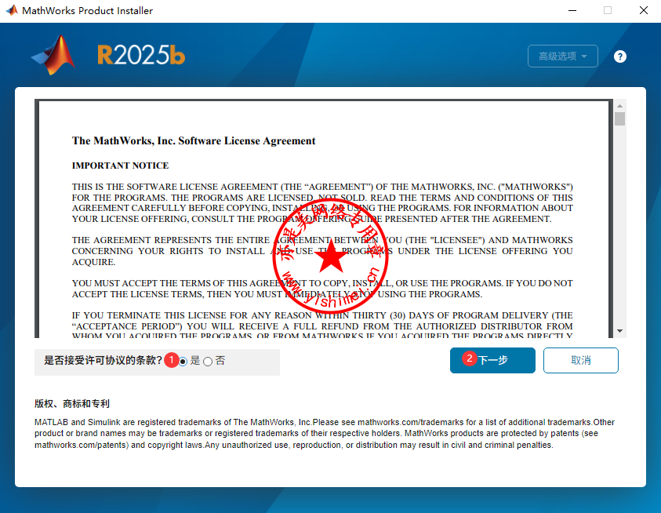This screenshot has height=513, width=661.
Task: Close the MathWorks Product Installer window
Action: tap(643, 11)
